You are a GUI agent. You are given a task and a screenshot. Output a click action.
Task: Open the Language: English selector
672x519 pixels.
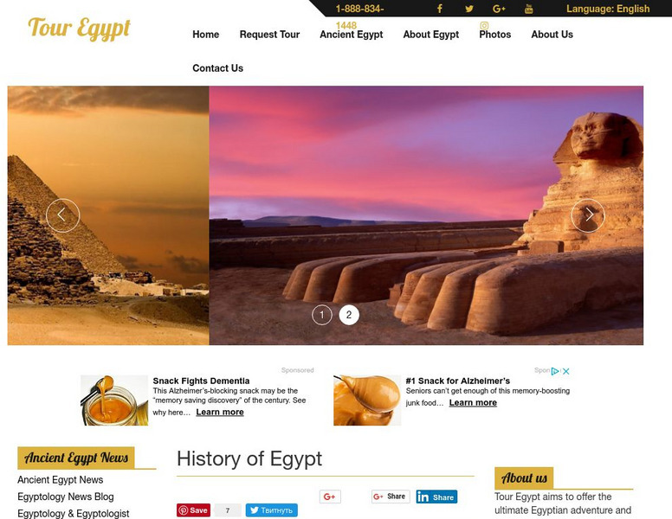(608, 9)
